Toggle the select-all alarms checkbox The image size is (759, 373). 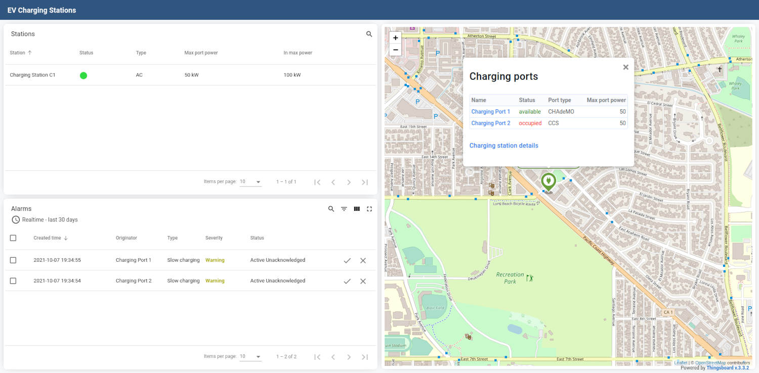point(13,238)
